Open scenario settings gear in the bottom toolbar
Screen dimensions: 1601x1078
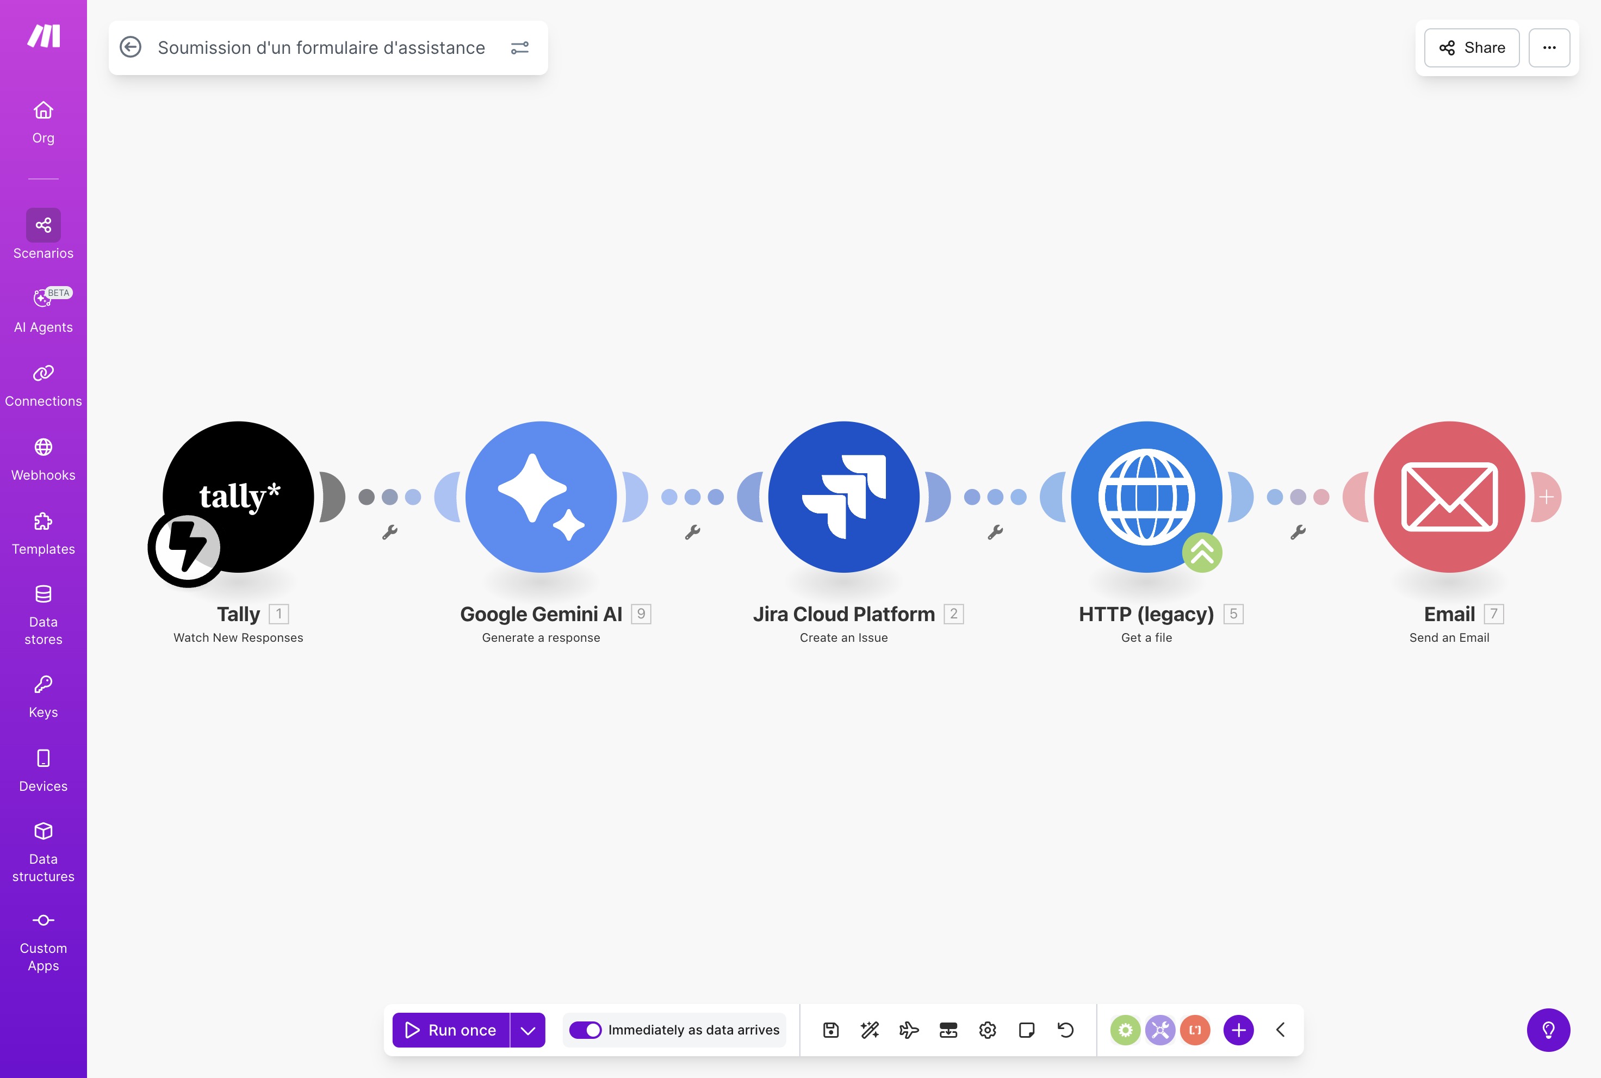click(x=988, y=1030)
